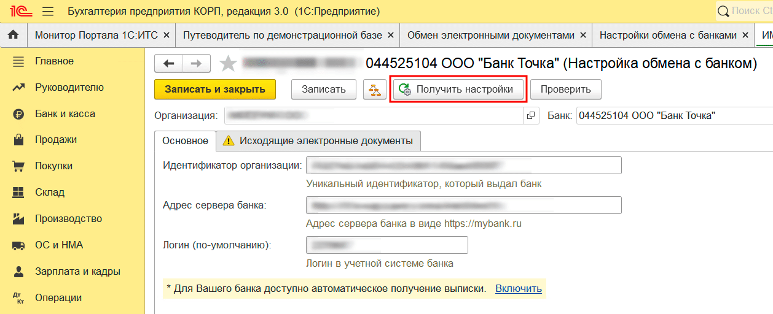The image size is (773, 314).
Task: Click the Включить link for automatic statements
Action: tap(518, 288)
